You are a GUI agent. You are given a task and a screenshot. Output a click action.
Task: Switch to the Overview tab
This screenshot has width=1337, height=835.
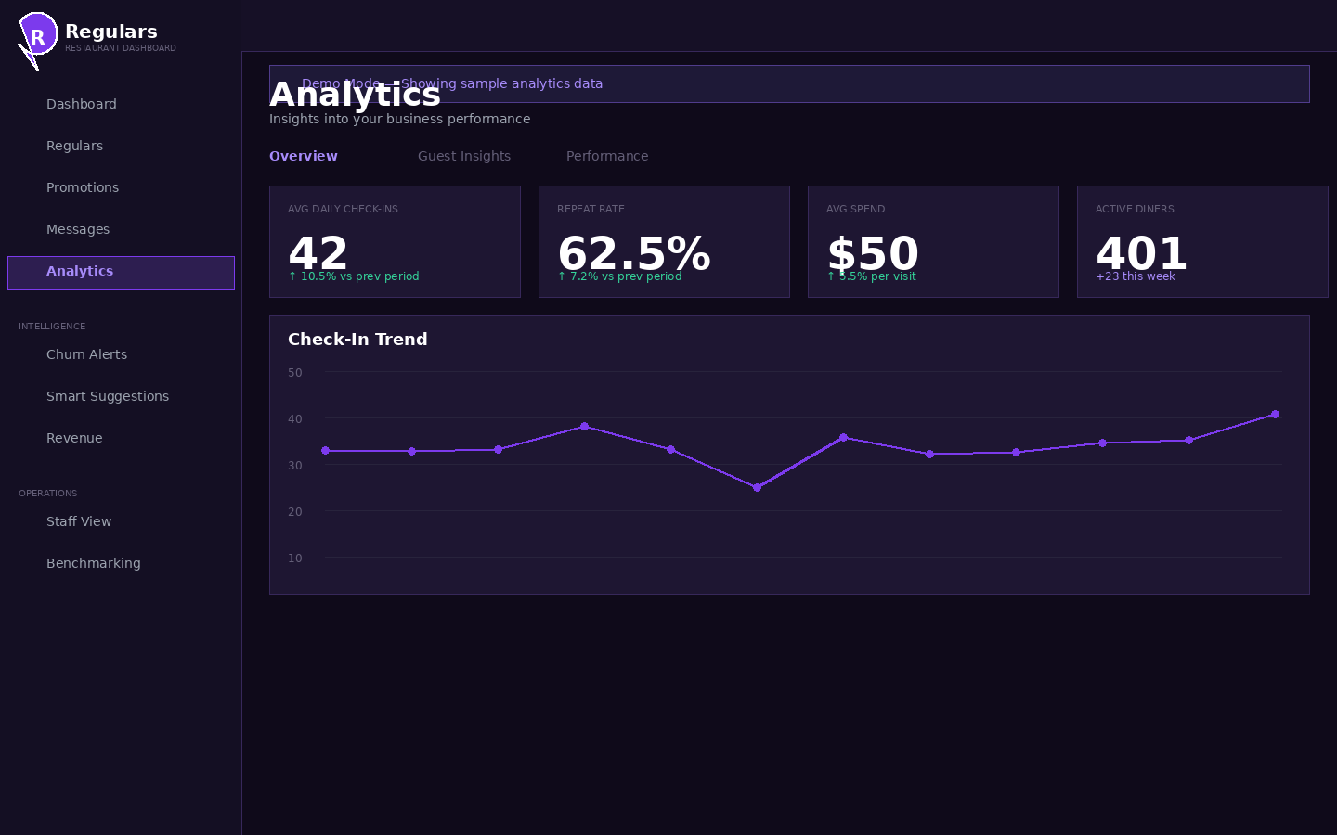pyautogui.click(x=303, y=156)
